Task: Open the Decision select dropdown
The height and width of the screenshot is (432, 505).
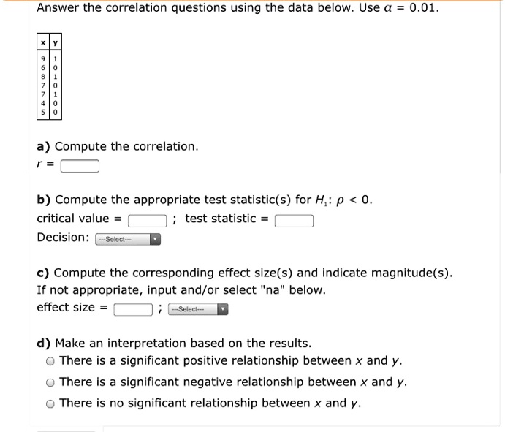Action: (x=128, y=239)
